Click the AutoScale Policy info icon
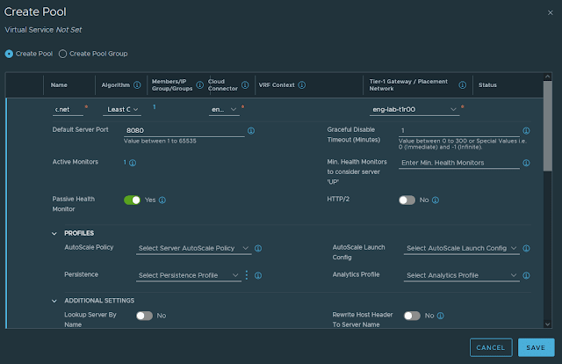This screenshot has width=562, height=364. pos(258,249)
